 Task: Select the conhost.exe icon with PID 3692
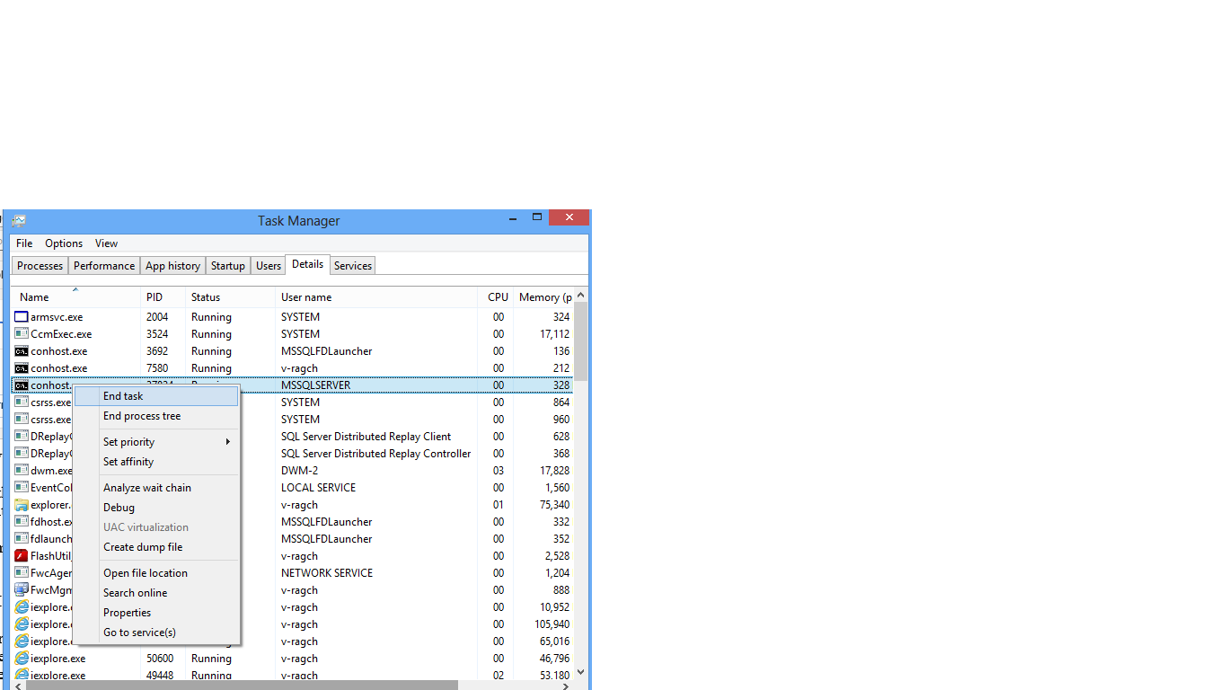22,351
